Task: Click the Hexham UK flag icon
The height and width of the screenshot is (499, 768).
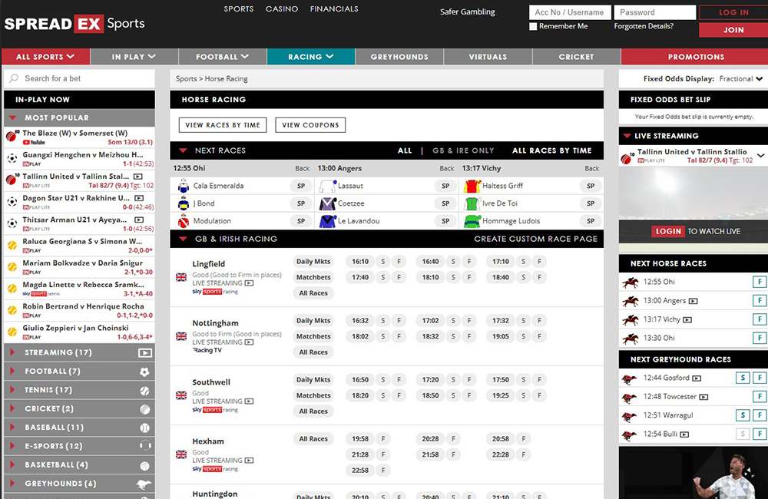Action: click(181, 454)
